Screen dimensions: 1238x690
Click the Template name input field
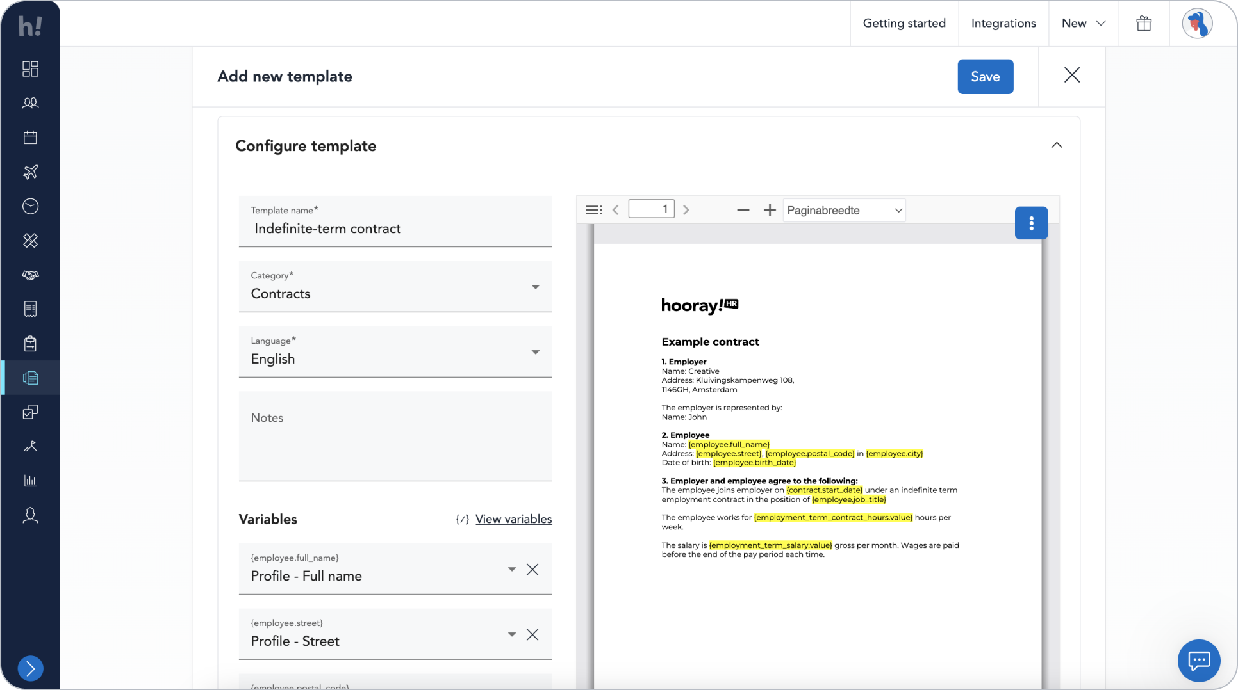point(395,221)
